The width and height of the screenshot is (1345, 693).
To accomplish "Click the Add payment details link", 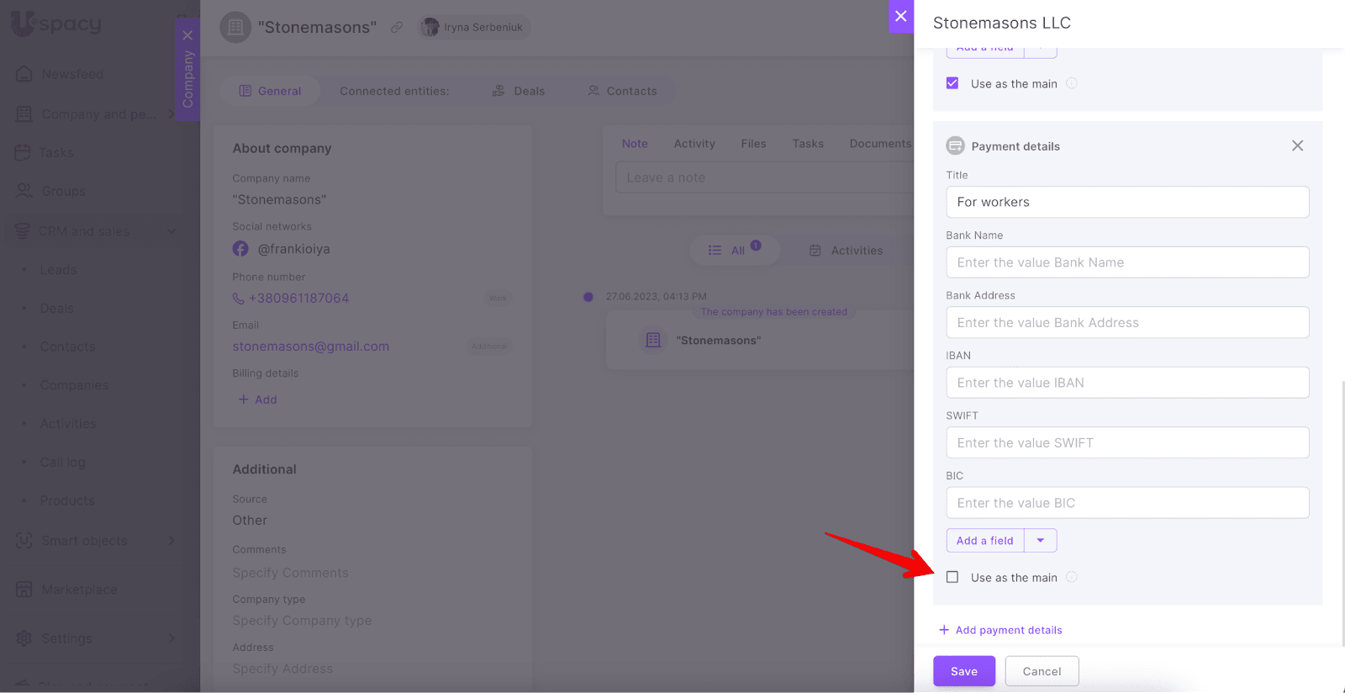I will coord(1000,630).
